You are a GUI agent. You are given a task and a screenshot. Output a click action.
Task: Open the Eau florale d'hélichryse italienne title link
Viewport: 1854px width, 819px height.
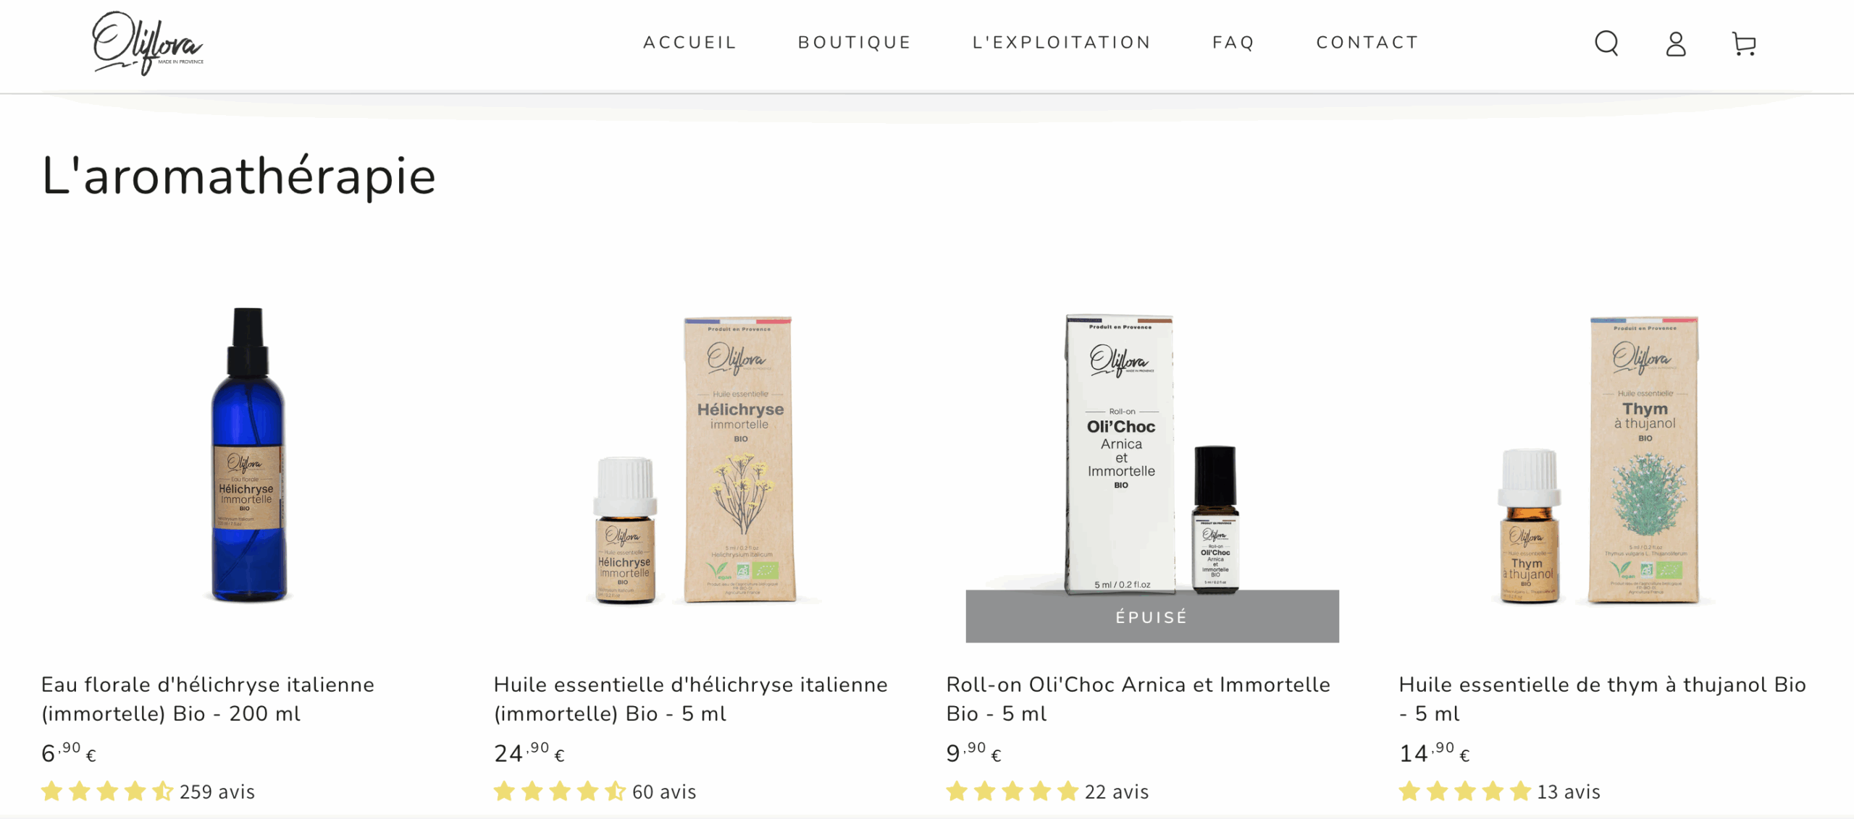point(208,699)
